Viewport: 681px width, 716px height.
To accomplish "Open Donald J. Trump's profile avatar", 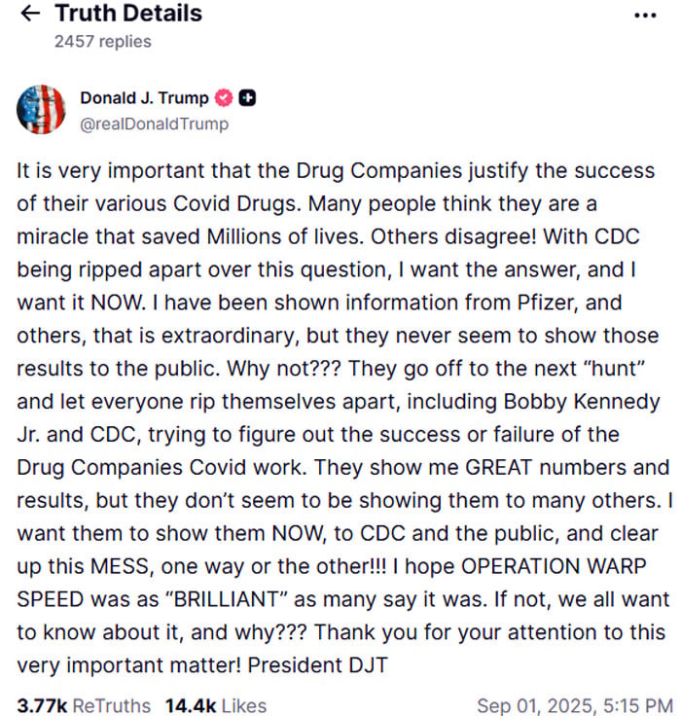I will (41, 109).
